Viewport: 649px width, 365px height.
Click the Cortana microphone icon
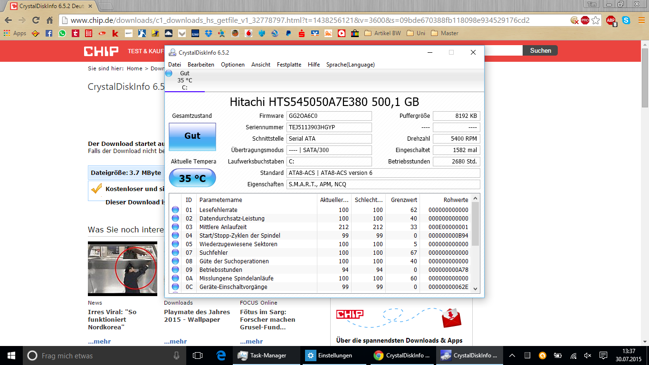177,355
